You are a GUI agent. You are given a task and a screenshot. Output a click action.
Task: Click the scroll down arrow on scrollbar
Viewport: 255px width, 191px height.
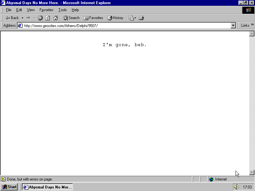tap(251, 172)
